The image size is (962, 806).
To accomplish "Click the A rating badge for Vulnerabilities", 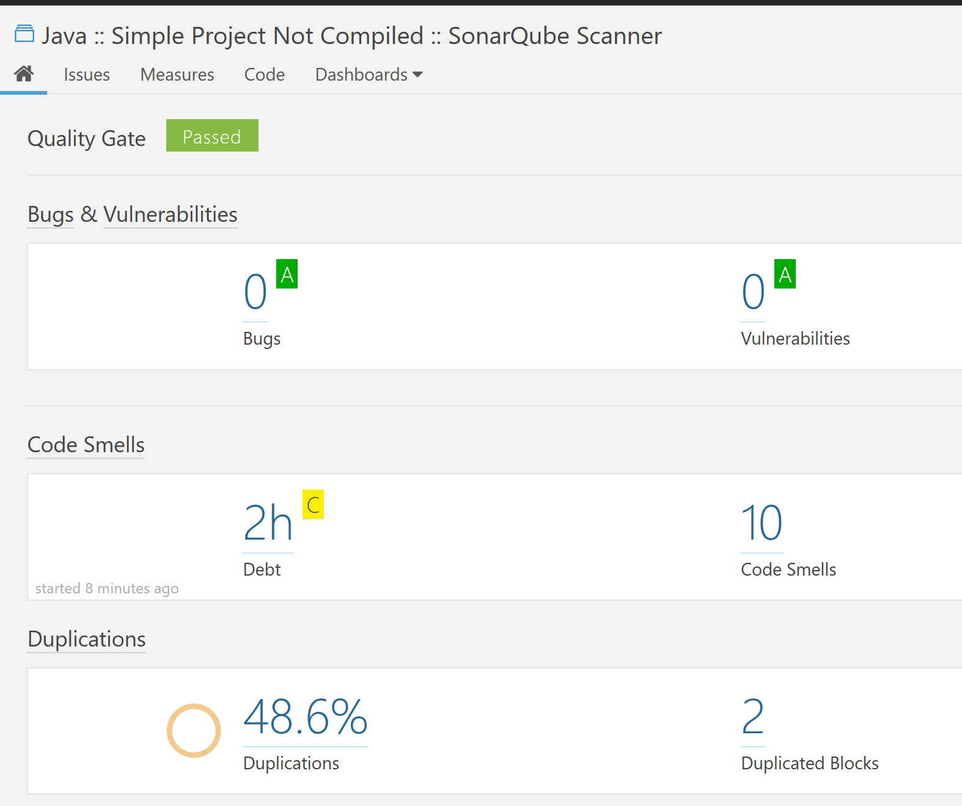I will [785, 274].
